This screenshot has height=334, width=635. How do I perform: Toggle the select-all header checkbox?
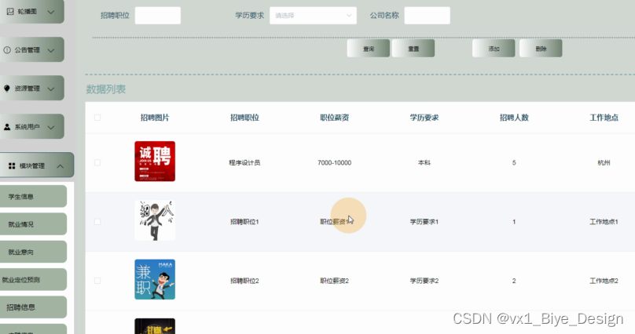click(x=97, y=118)
